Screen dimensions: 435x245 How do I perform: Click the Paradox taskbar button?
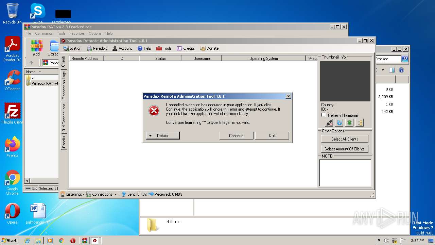[x=95, y=241]
